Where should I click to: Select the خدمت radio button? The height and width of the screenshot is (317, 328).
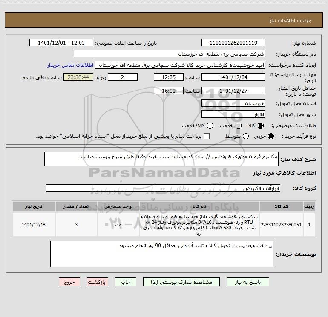pos(239,126)
